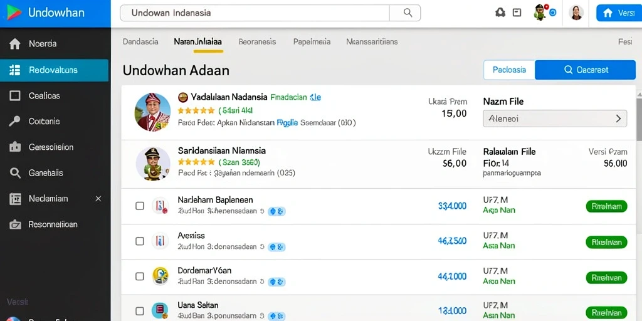The width and height of the screenshot is (642, 321).
Task: Click the small brown icon before Yadalulaan Nadansia
Action: (x=183, y=97)
